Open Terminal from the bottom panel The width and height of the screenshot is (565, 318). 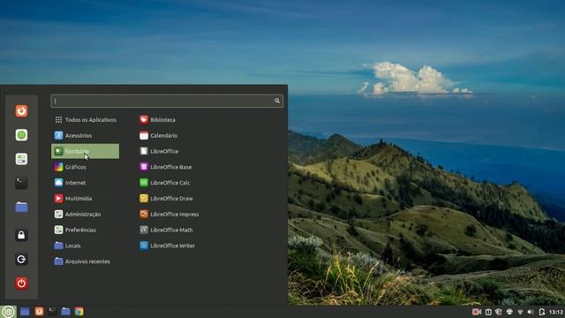point(52,312)
